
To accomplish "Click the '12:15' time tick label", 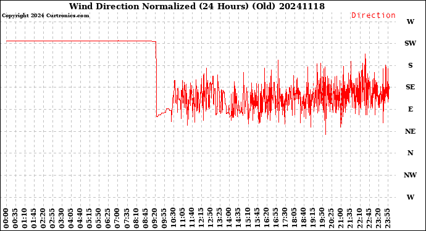I will (x=201, y=219).
